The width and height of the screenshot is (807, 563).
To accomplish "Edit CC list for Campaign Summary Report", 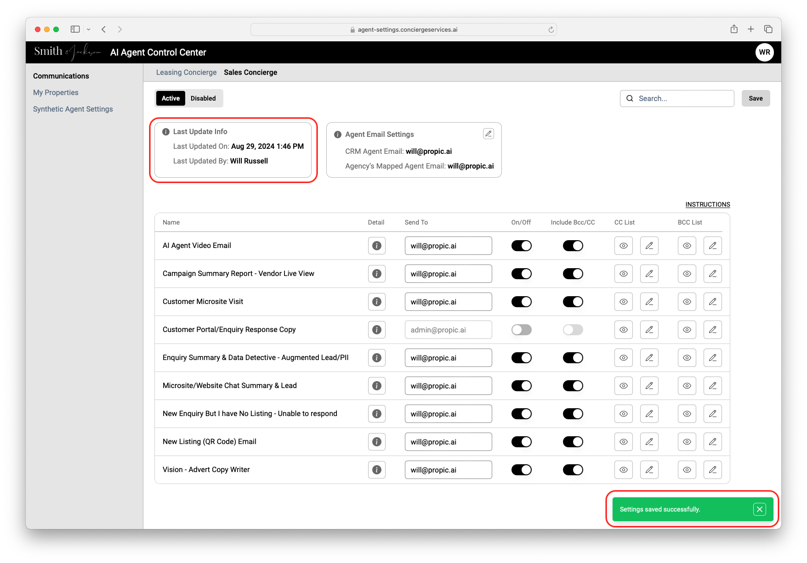I will [x=649, y=274].
